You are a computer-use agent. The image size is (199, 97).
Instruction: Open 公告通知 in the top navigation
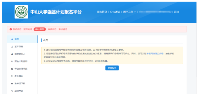tap(115, 12)
